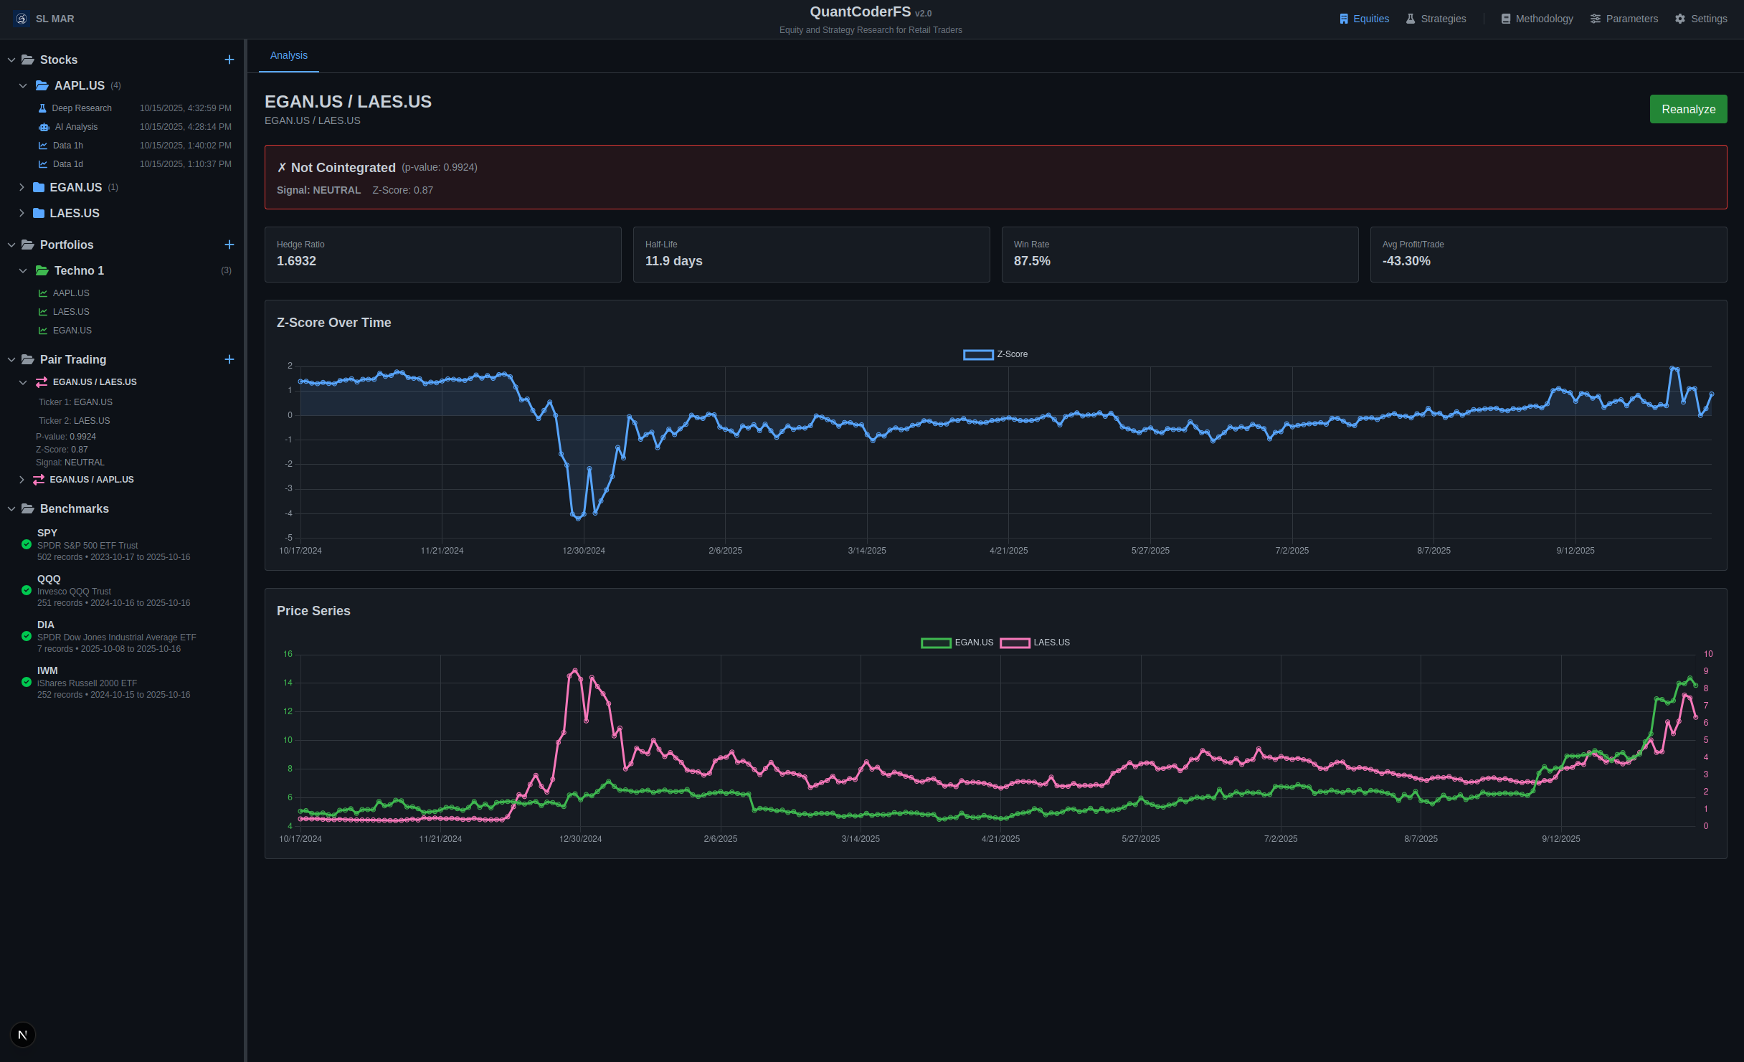The image size is (1744, 1062).
Task: Toggle the EGAN.US legend in Price Series
Action: (x=957, y=643)
